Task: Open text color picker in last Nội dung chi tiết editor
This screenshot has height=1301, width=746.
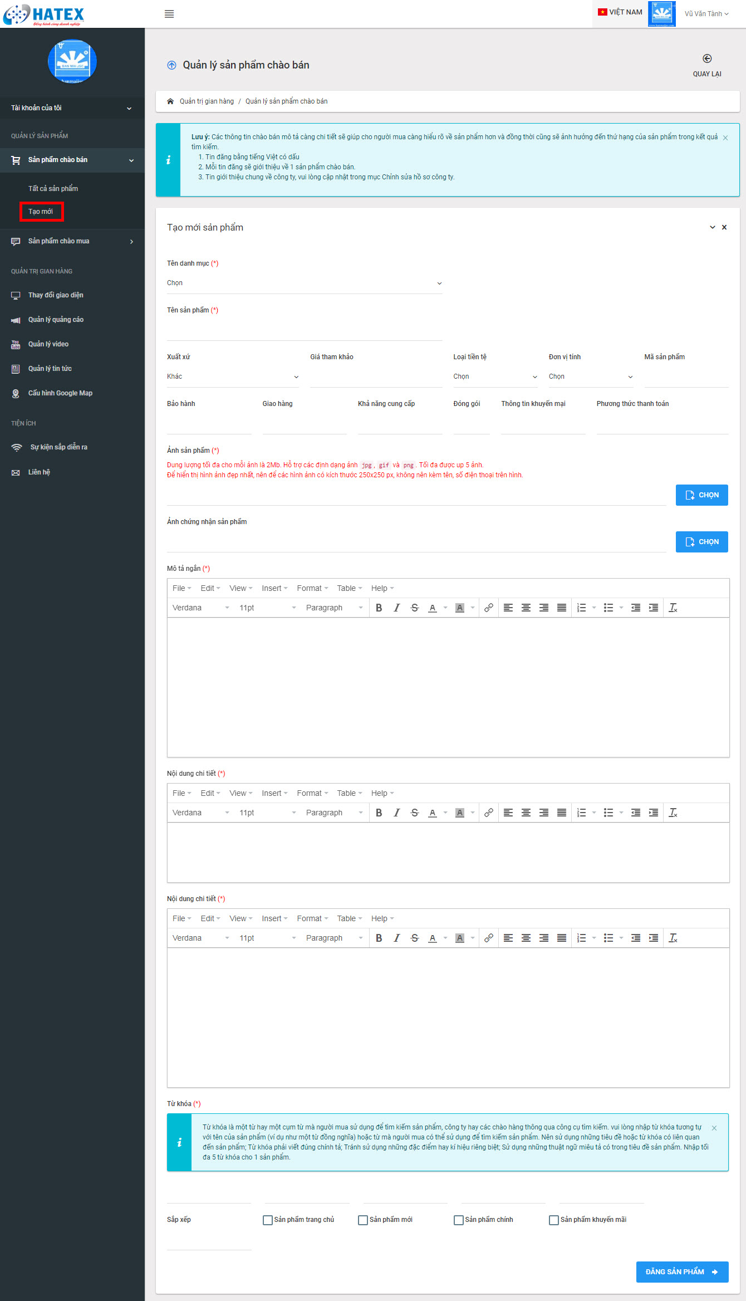Action: point(445,938)
